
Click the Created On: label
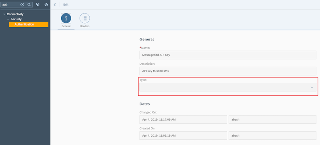[x=148, y=128]
